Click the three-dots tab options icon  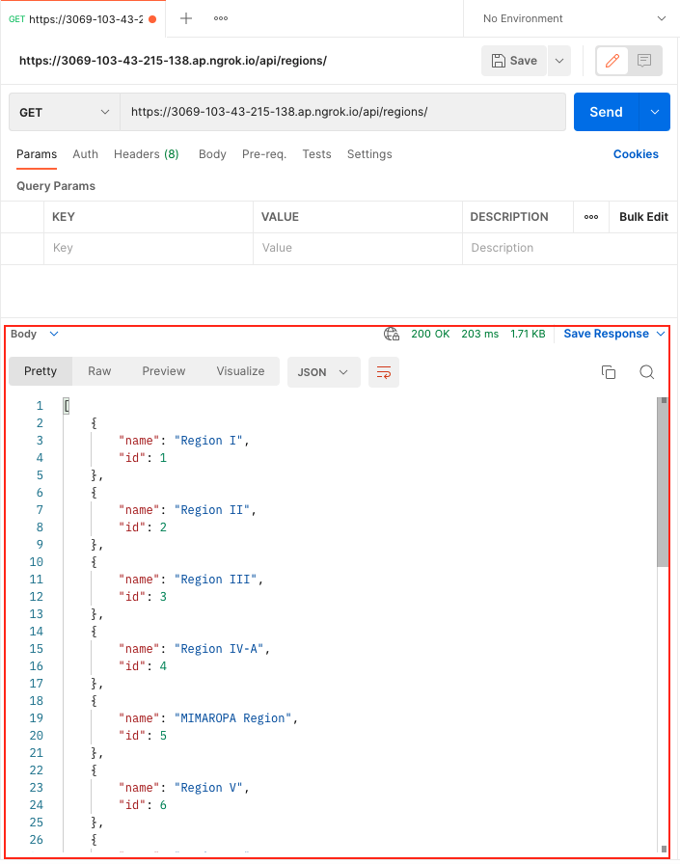[x=221, y=18]
